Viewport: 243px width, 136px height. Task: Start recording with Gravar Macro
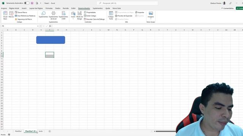tap(21, 12)
